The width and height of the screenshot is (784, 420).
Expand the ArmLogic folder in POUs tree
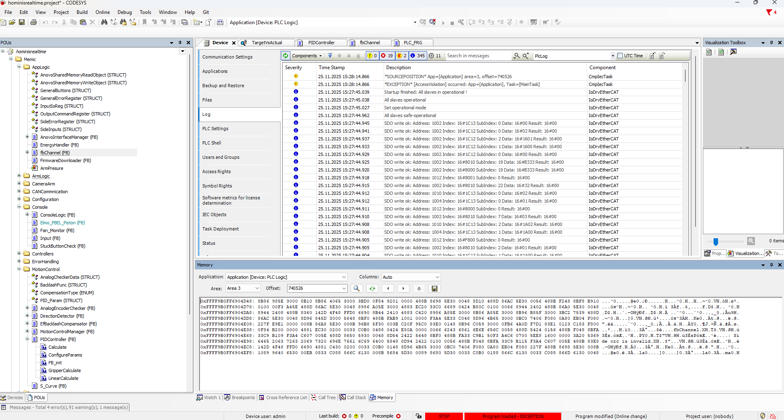point(19,176)
